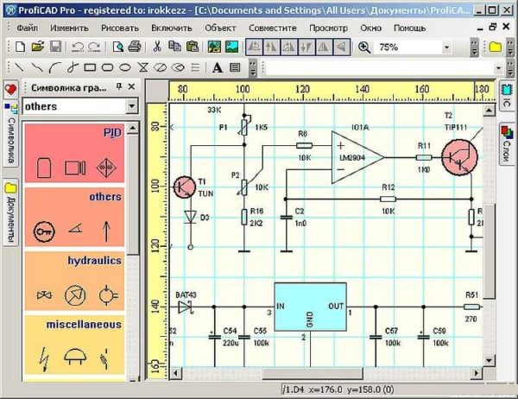This screenshot has height=399, width=518.
Task: Open the Файл menu
Action: 26,28
